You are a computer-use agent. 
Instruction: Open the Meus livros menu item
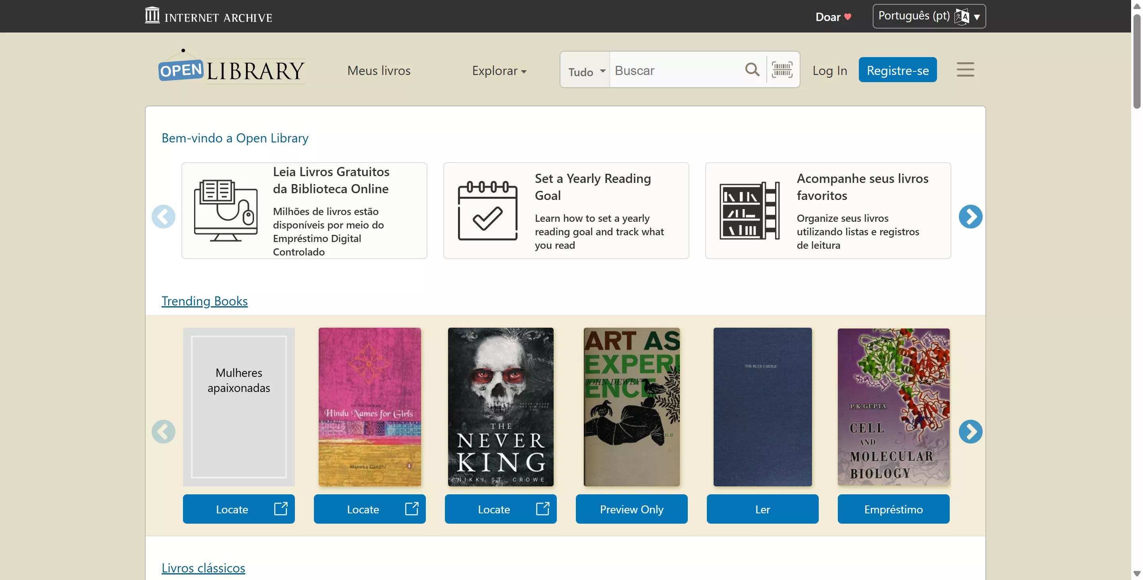tap(379, 71)
